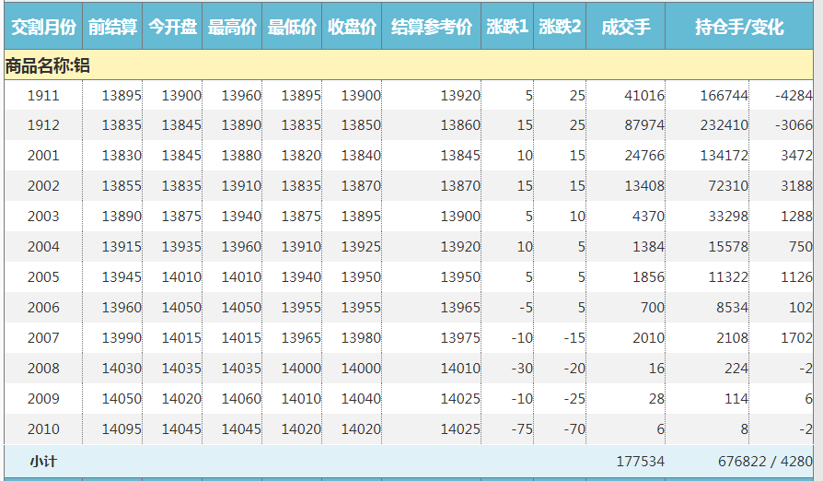
Task: Select delivery month 1911 cell
Action: click(43, 95)
